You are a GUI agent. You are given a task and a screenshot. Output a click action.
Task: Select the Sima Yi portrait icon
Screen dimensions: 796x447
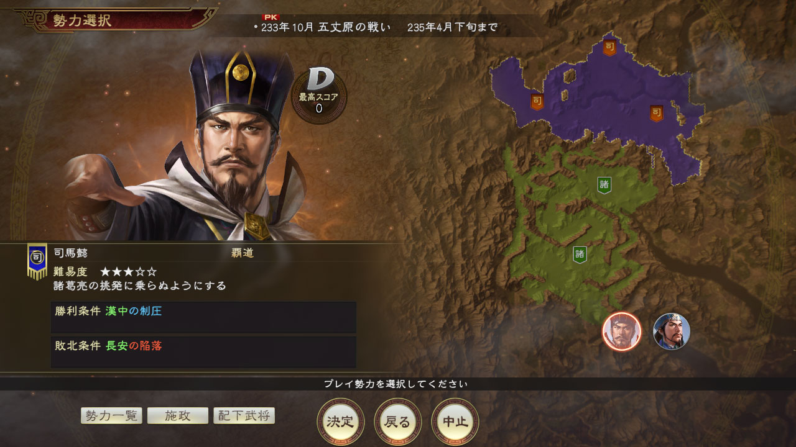point(621,332)
